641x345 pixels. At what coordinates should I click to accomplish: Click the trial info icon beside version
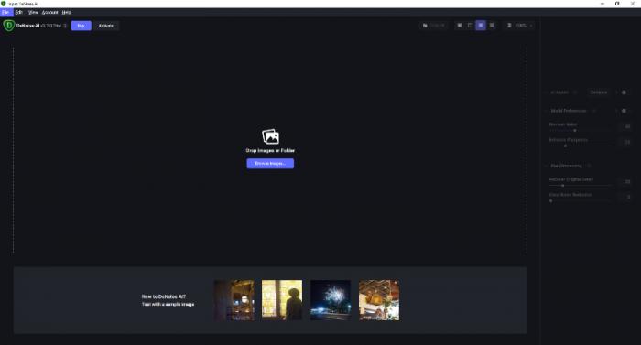point(65,26)
